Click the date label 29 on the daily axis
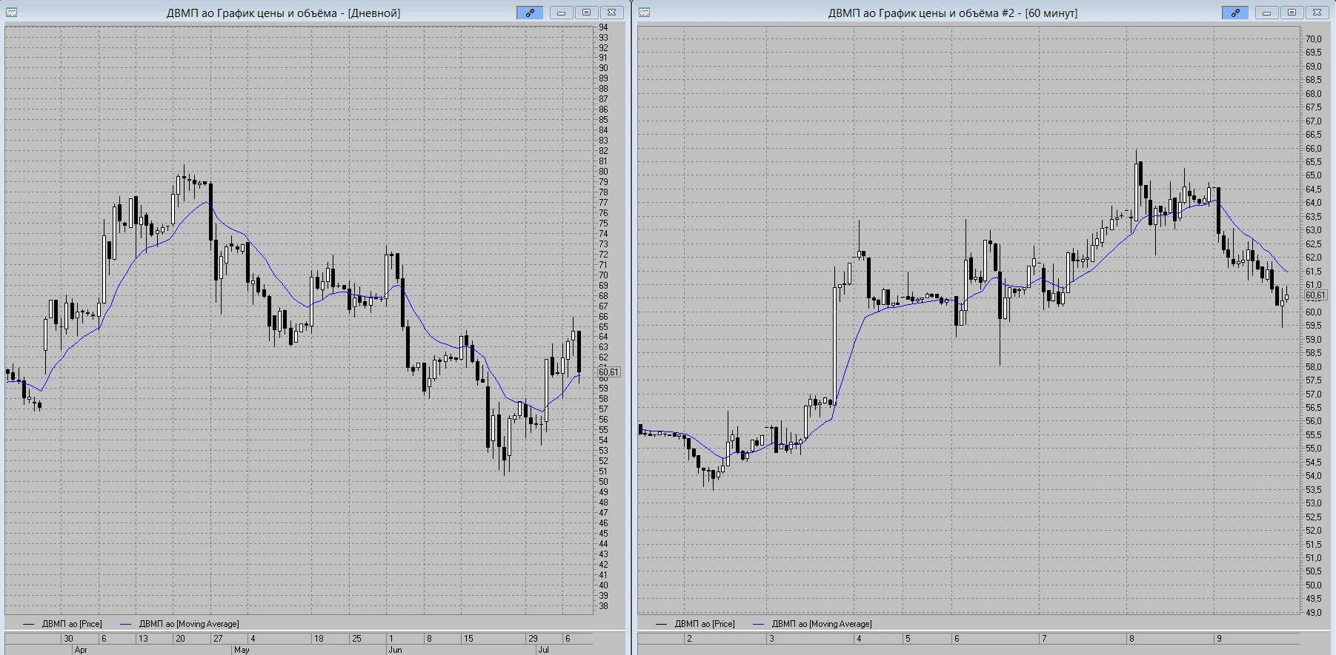The image size is (1336, 655). [533, 639]
